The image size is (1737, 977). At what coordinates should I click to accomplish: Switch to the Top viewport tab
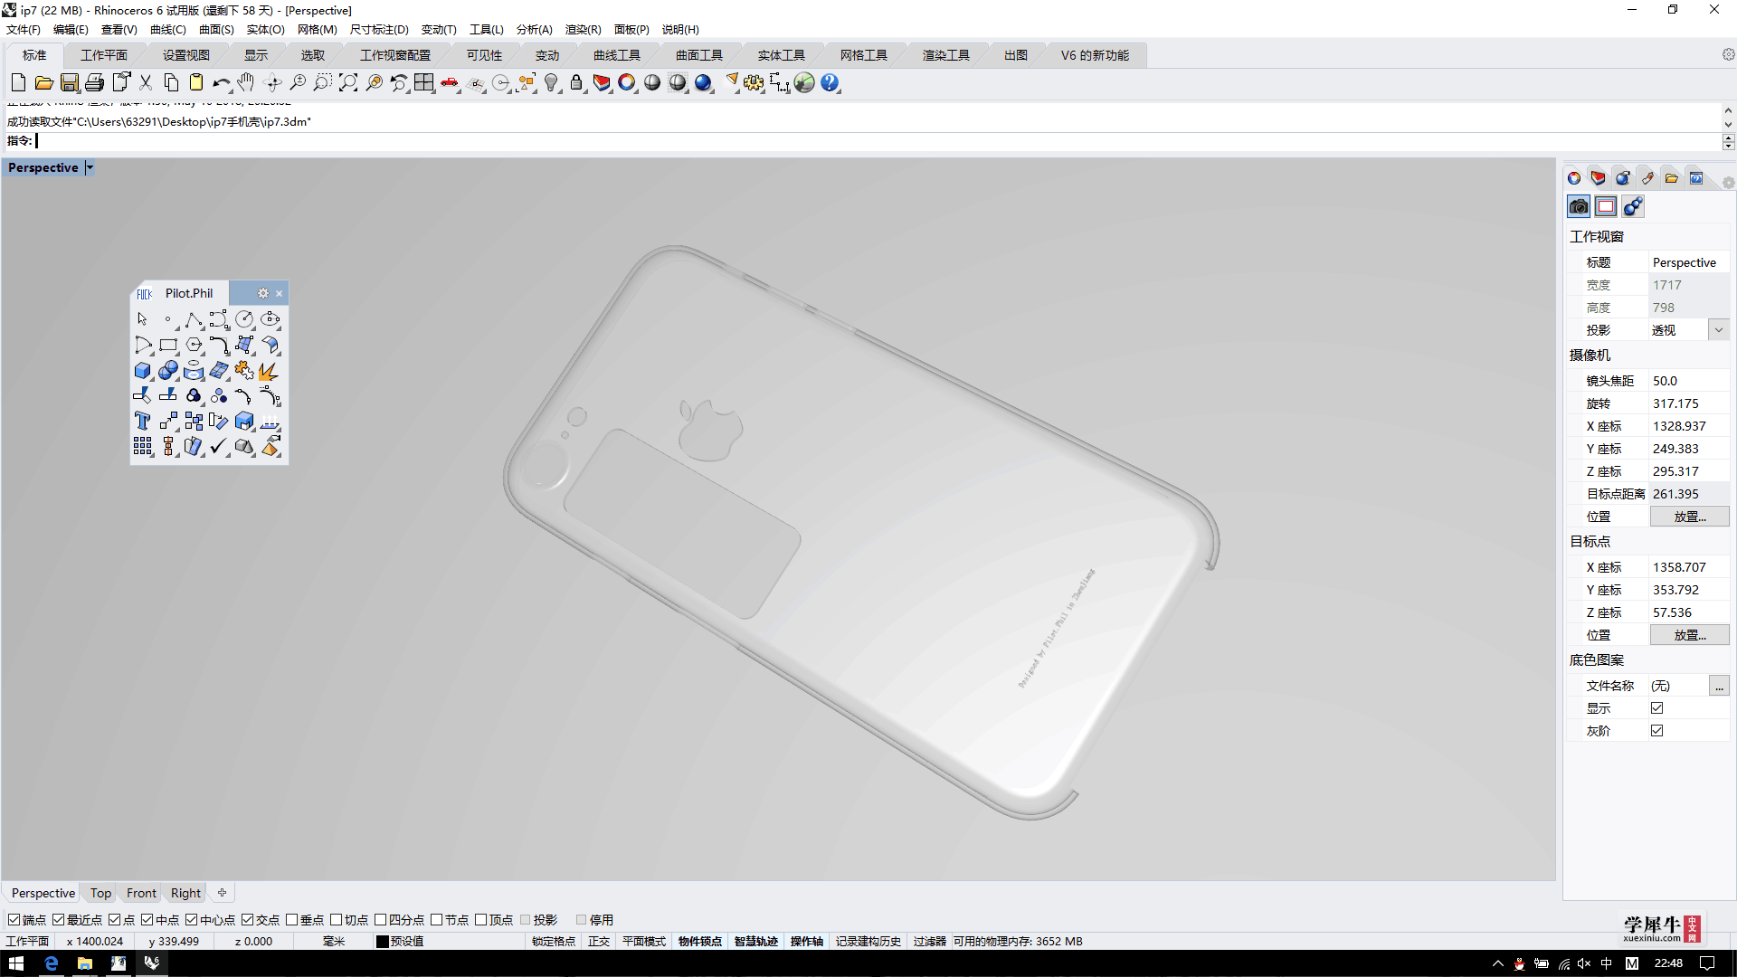(100, 893)
